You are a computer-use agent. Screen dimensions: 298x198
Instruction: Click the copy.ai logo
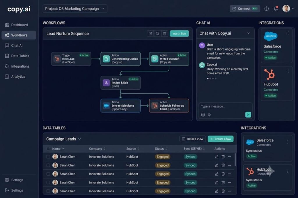[19, 9]
